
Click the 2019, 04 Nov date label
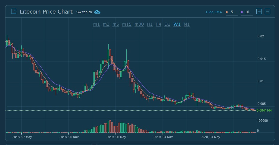click(x=163, y=137)
